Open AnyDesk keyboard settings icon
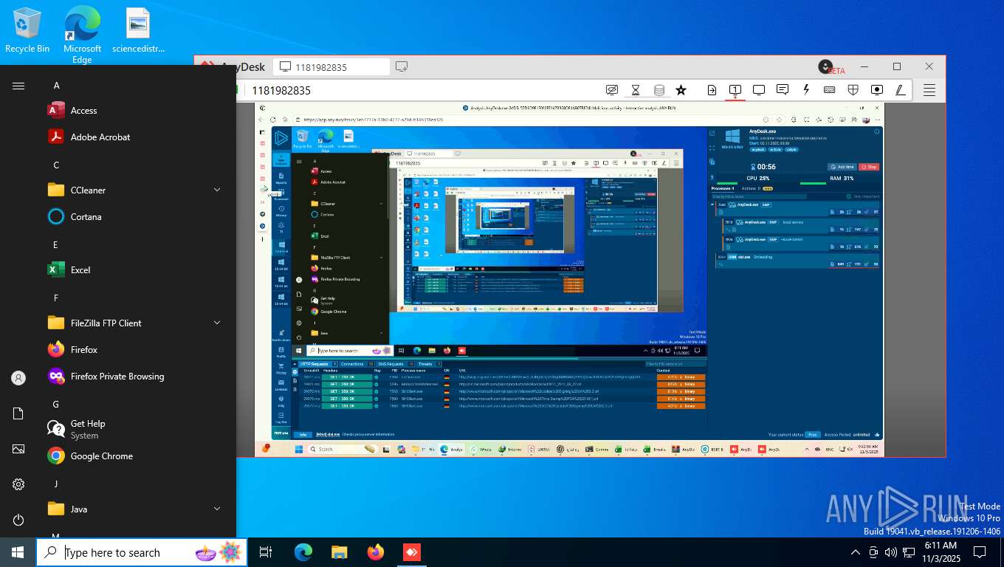 pyautogui.click(x=830, y=90)
